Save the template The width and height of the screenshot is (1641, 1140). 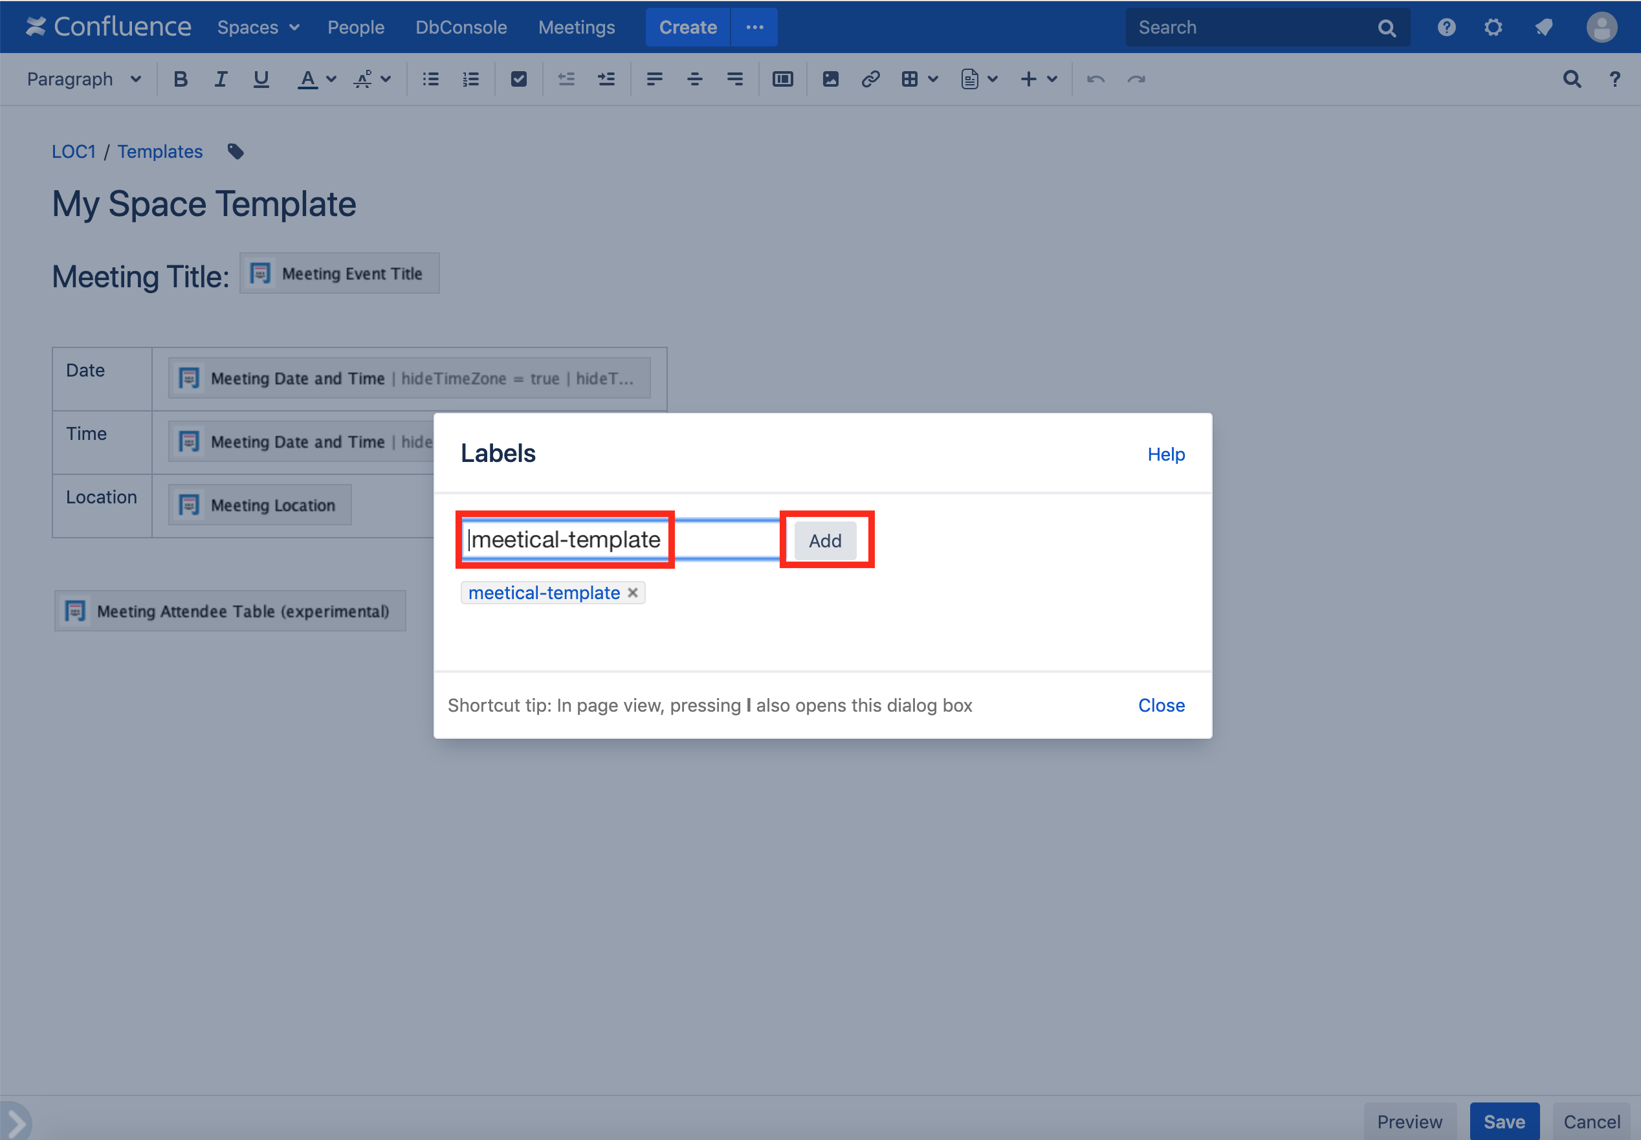pyautogui.click(x=1504, y=1121)
